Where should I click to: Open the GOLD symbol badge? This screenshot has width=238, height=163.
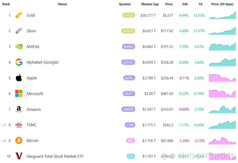coord(128,15)
